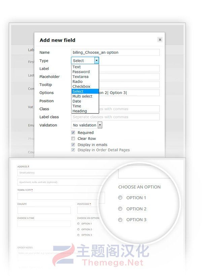Click the Postcode input field
This screenshot has height=276, width=202.
tap(88, 210)
